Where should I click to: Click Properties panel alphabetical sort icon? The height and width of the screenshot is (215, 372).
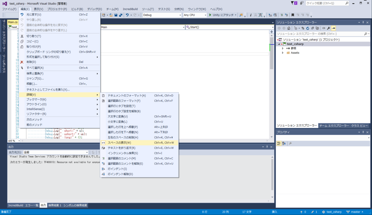(x=284, y=143)
